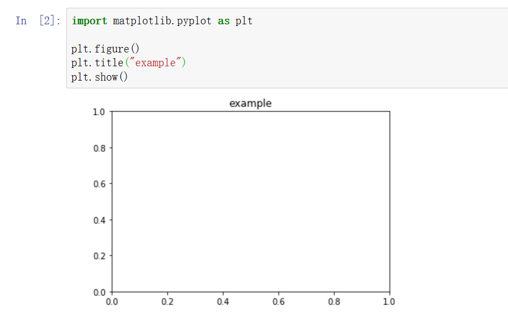The width and height of the screenshot is (508, 312).
Task: Click the plt.title code line
Action: (x=129, y=62)
